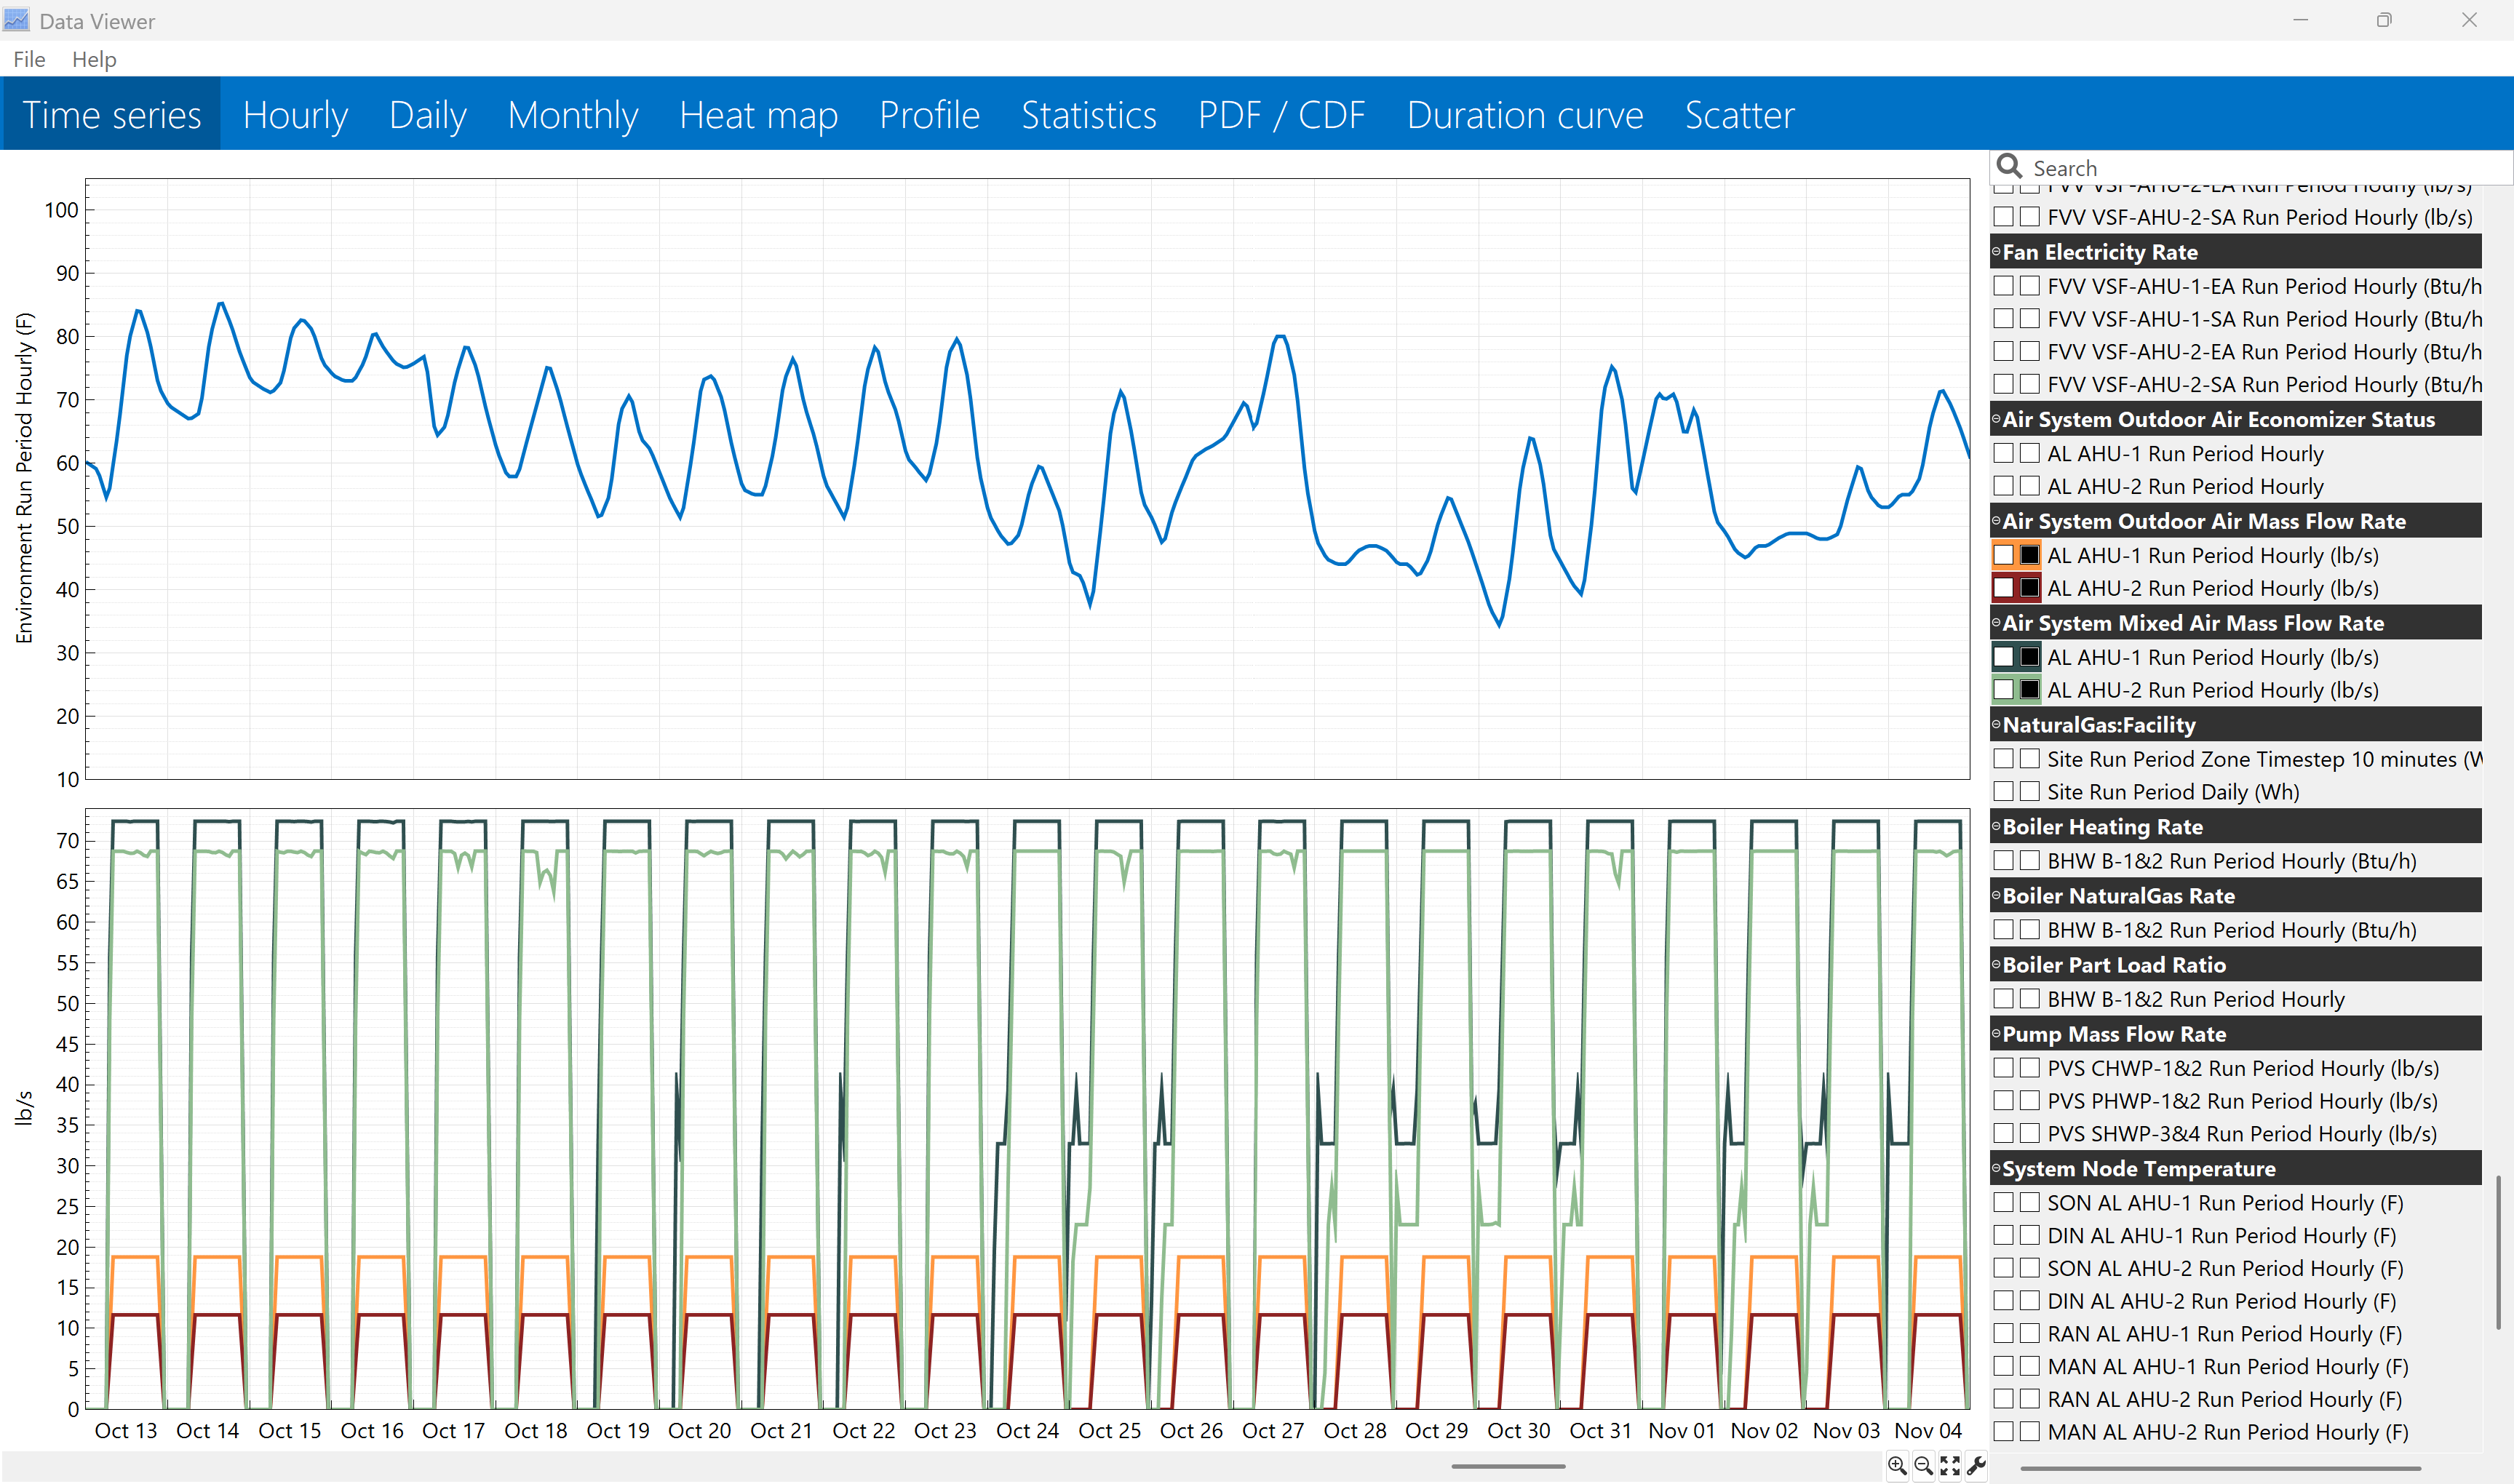Tick right checkbox of FVV VSF-AHU-1-SA (Btu/h)
The width and height of the screenshot is (2514, 1484).
coord(2030,319)
